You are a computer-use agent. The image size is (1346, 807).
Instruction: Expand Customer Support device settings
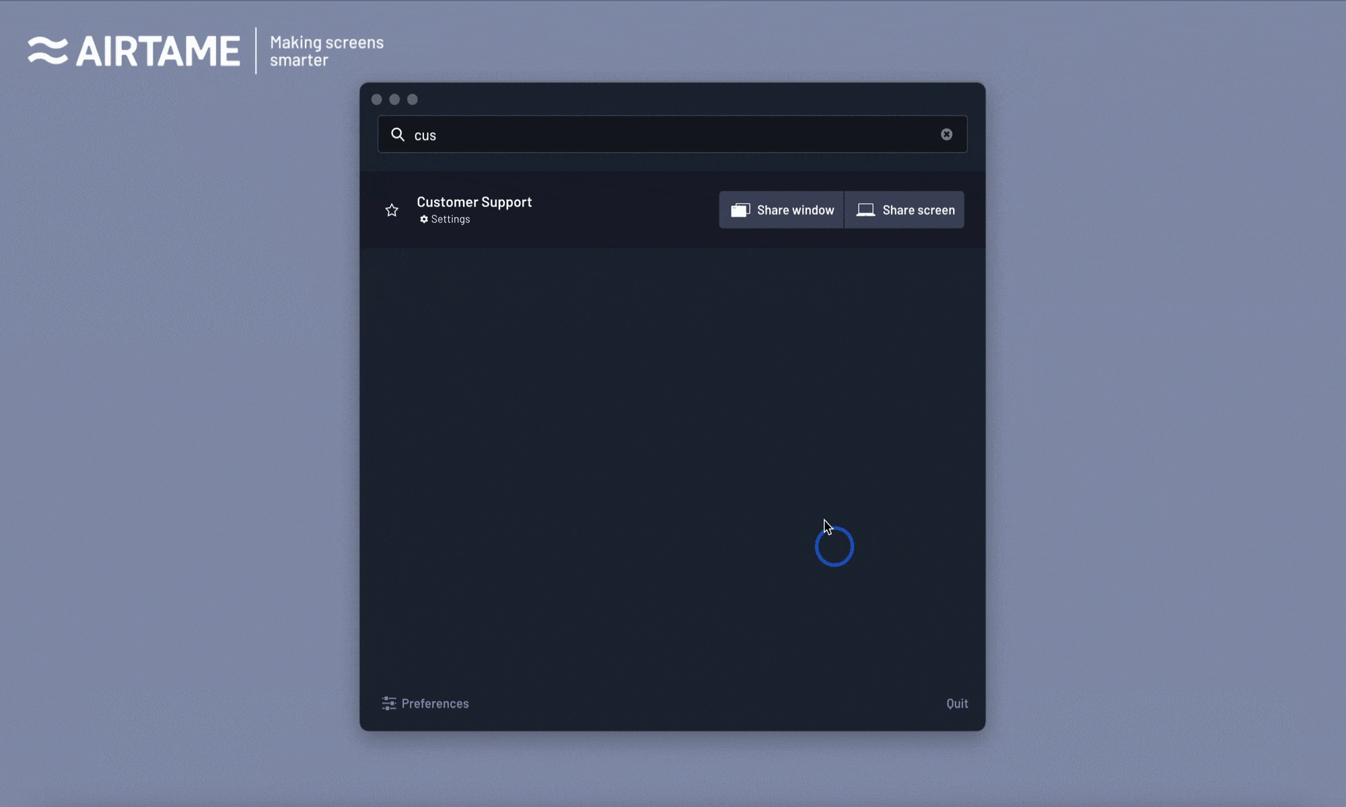click(x=444, y=219)
